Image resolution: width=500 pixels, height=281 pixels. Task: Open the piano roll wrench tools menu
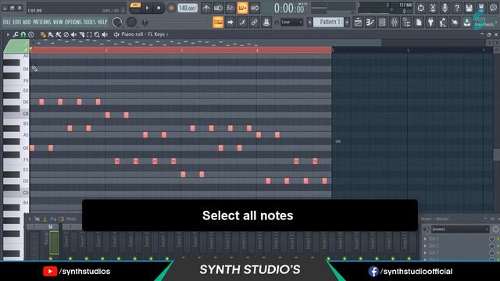point(16,34)
